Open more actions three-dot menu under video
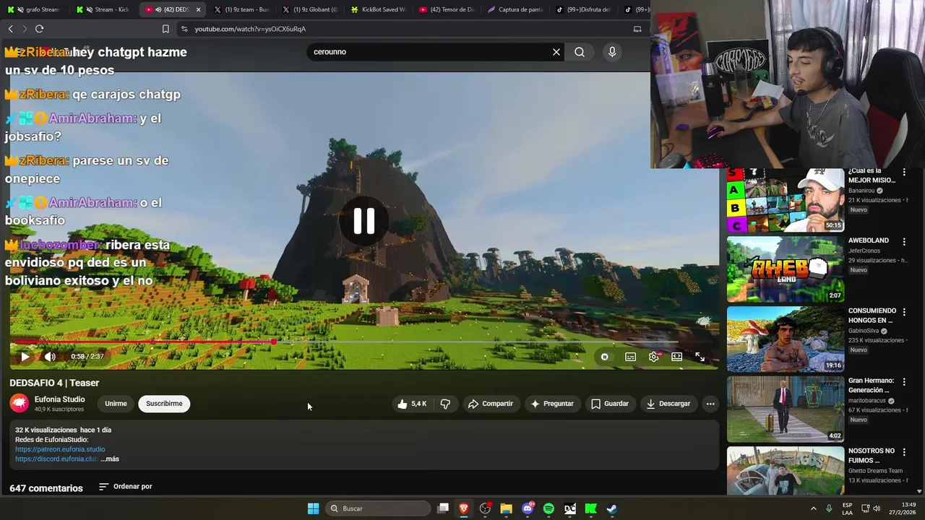Viewport: 925px width, 520px height. (710, 404)
